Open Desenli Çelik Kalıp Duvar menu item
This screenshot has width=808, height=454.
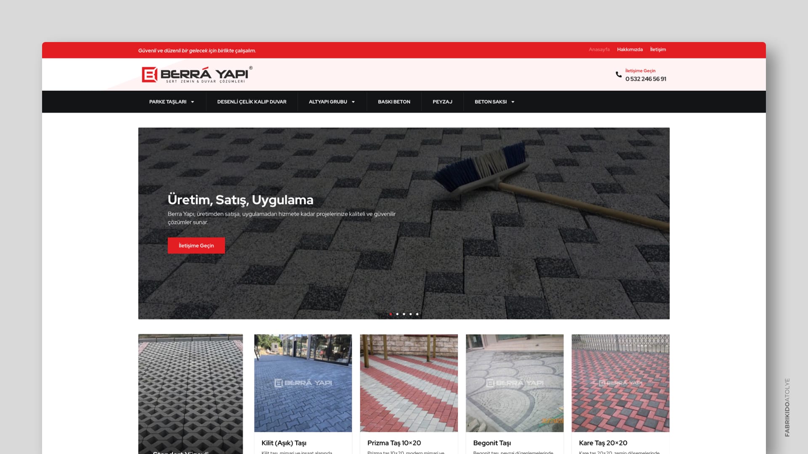click(x=252, y=102)
